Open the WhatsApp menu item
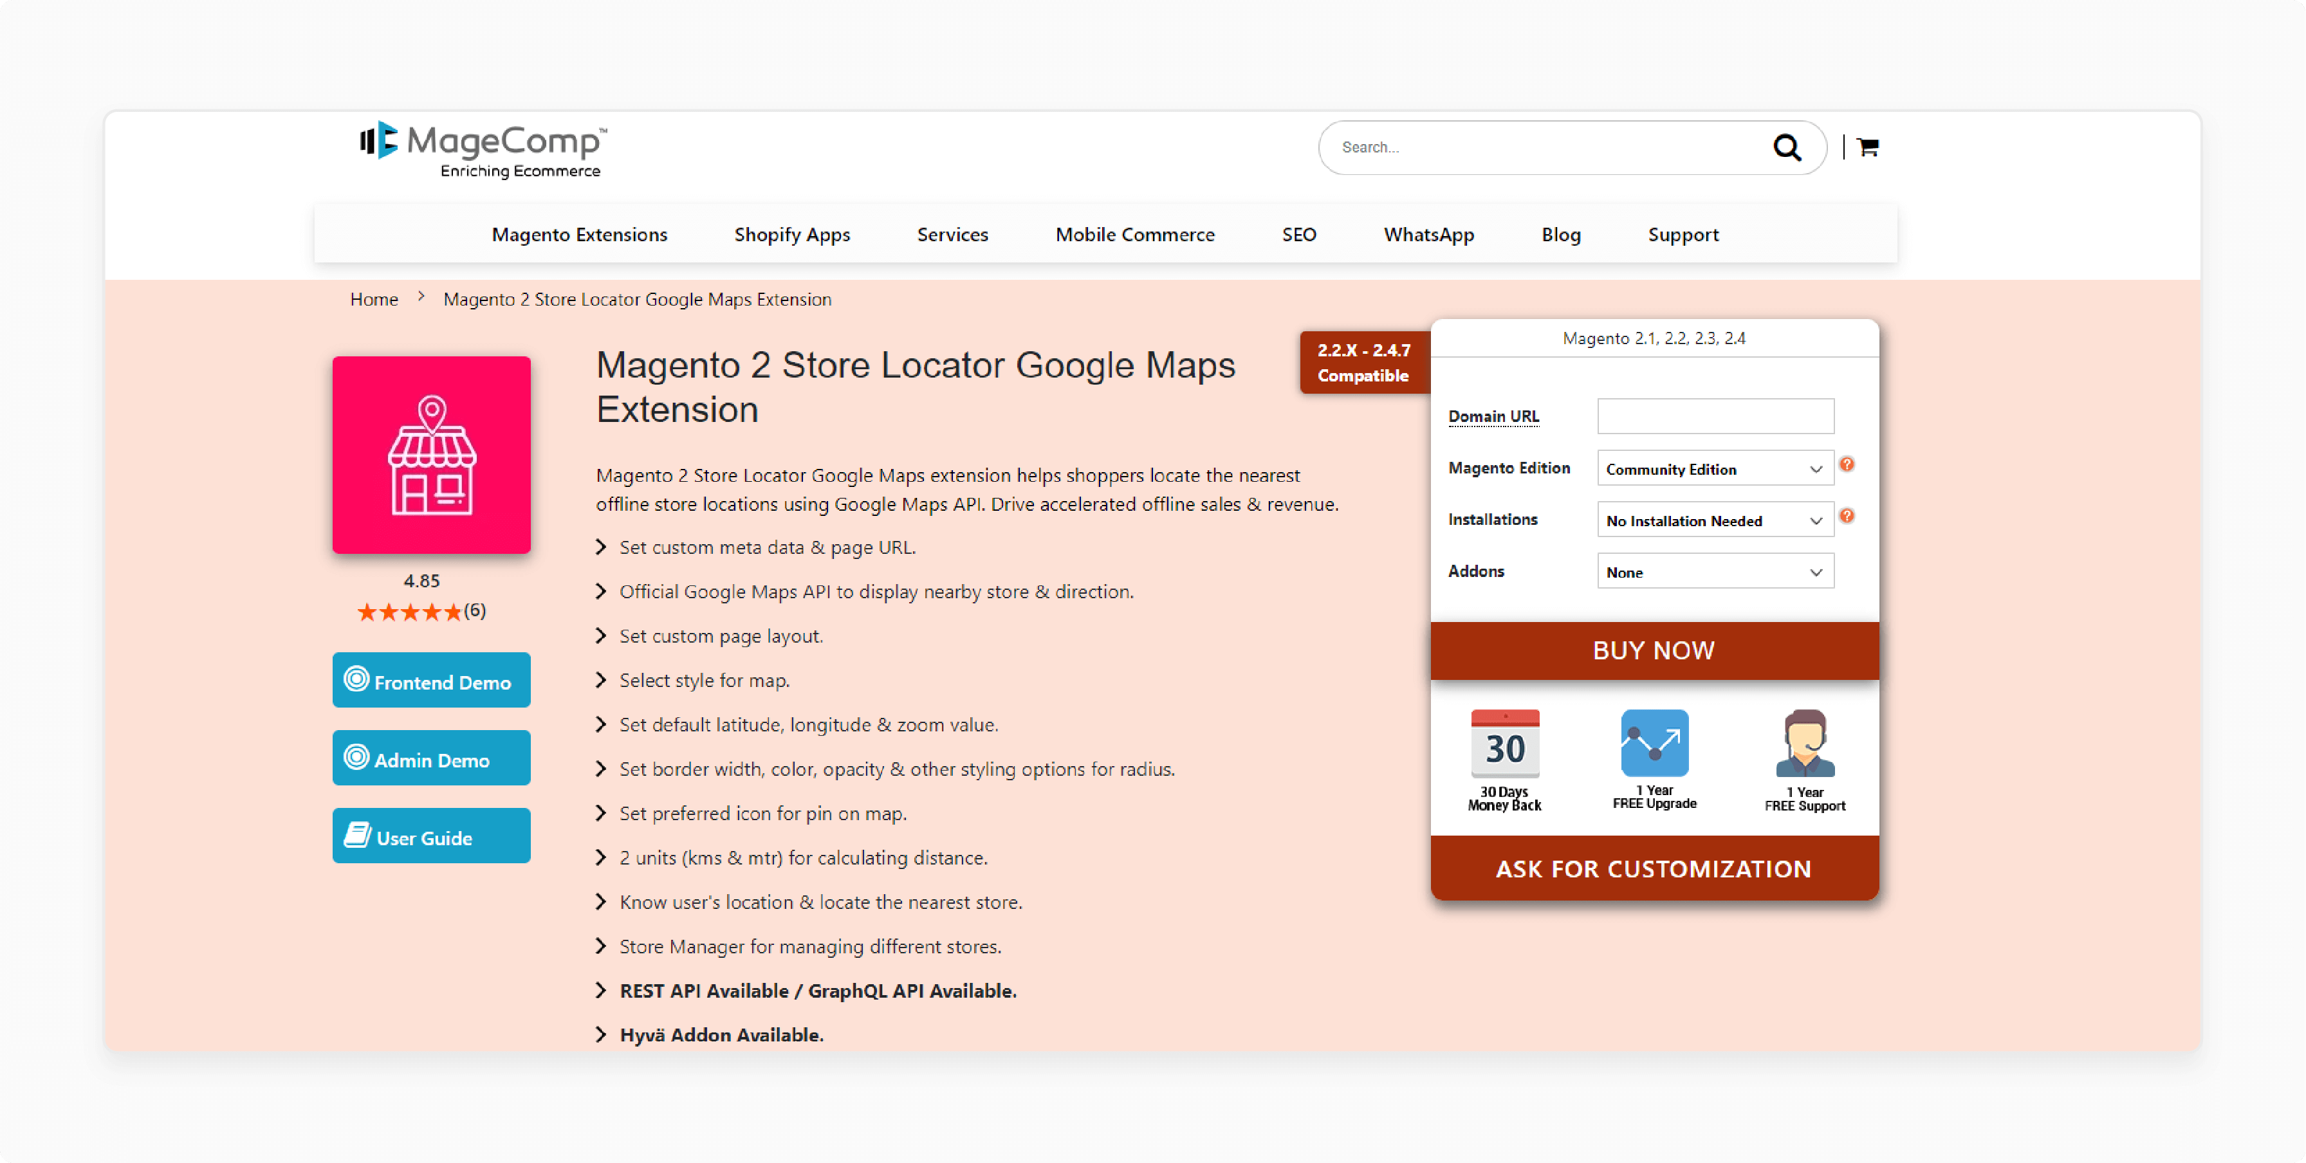The image size is (2306, 1163). click(x=1429, y=234)
